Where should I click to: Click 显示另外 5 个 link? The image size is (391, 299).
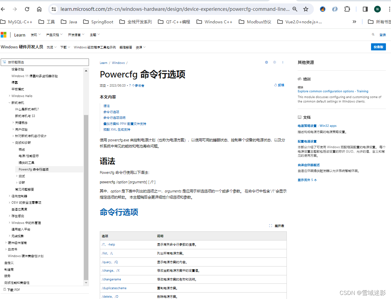307,180
